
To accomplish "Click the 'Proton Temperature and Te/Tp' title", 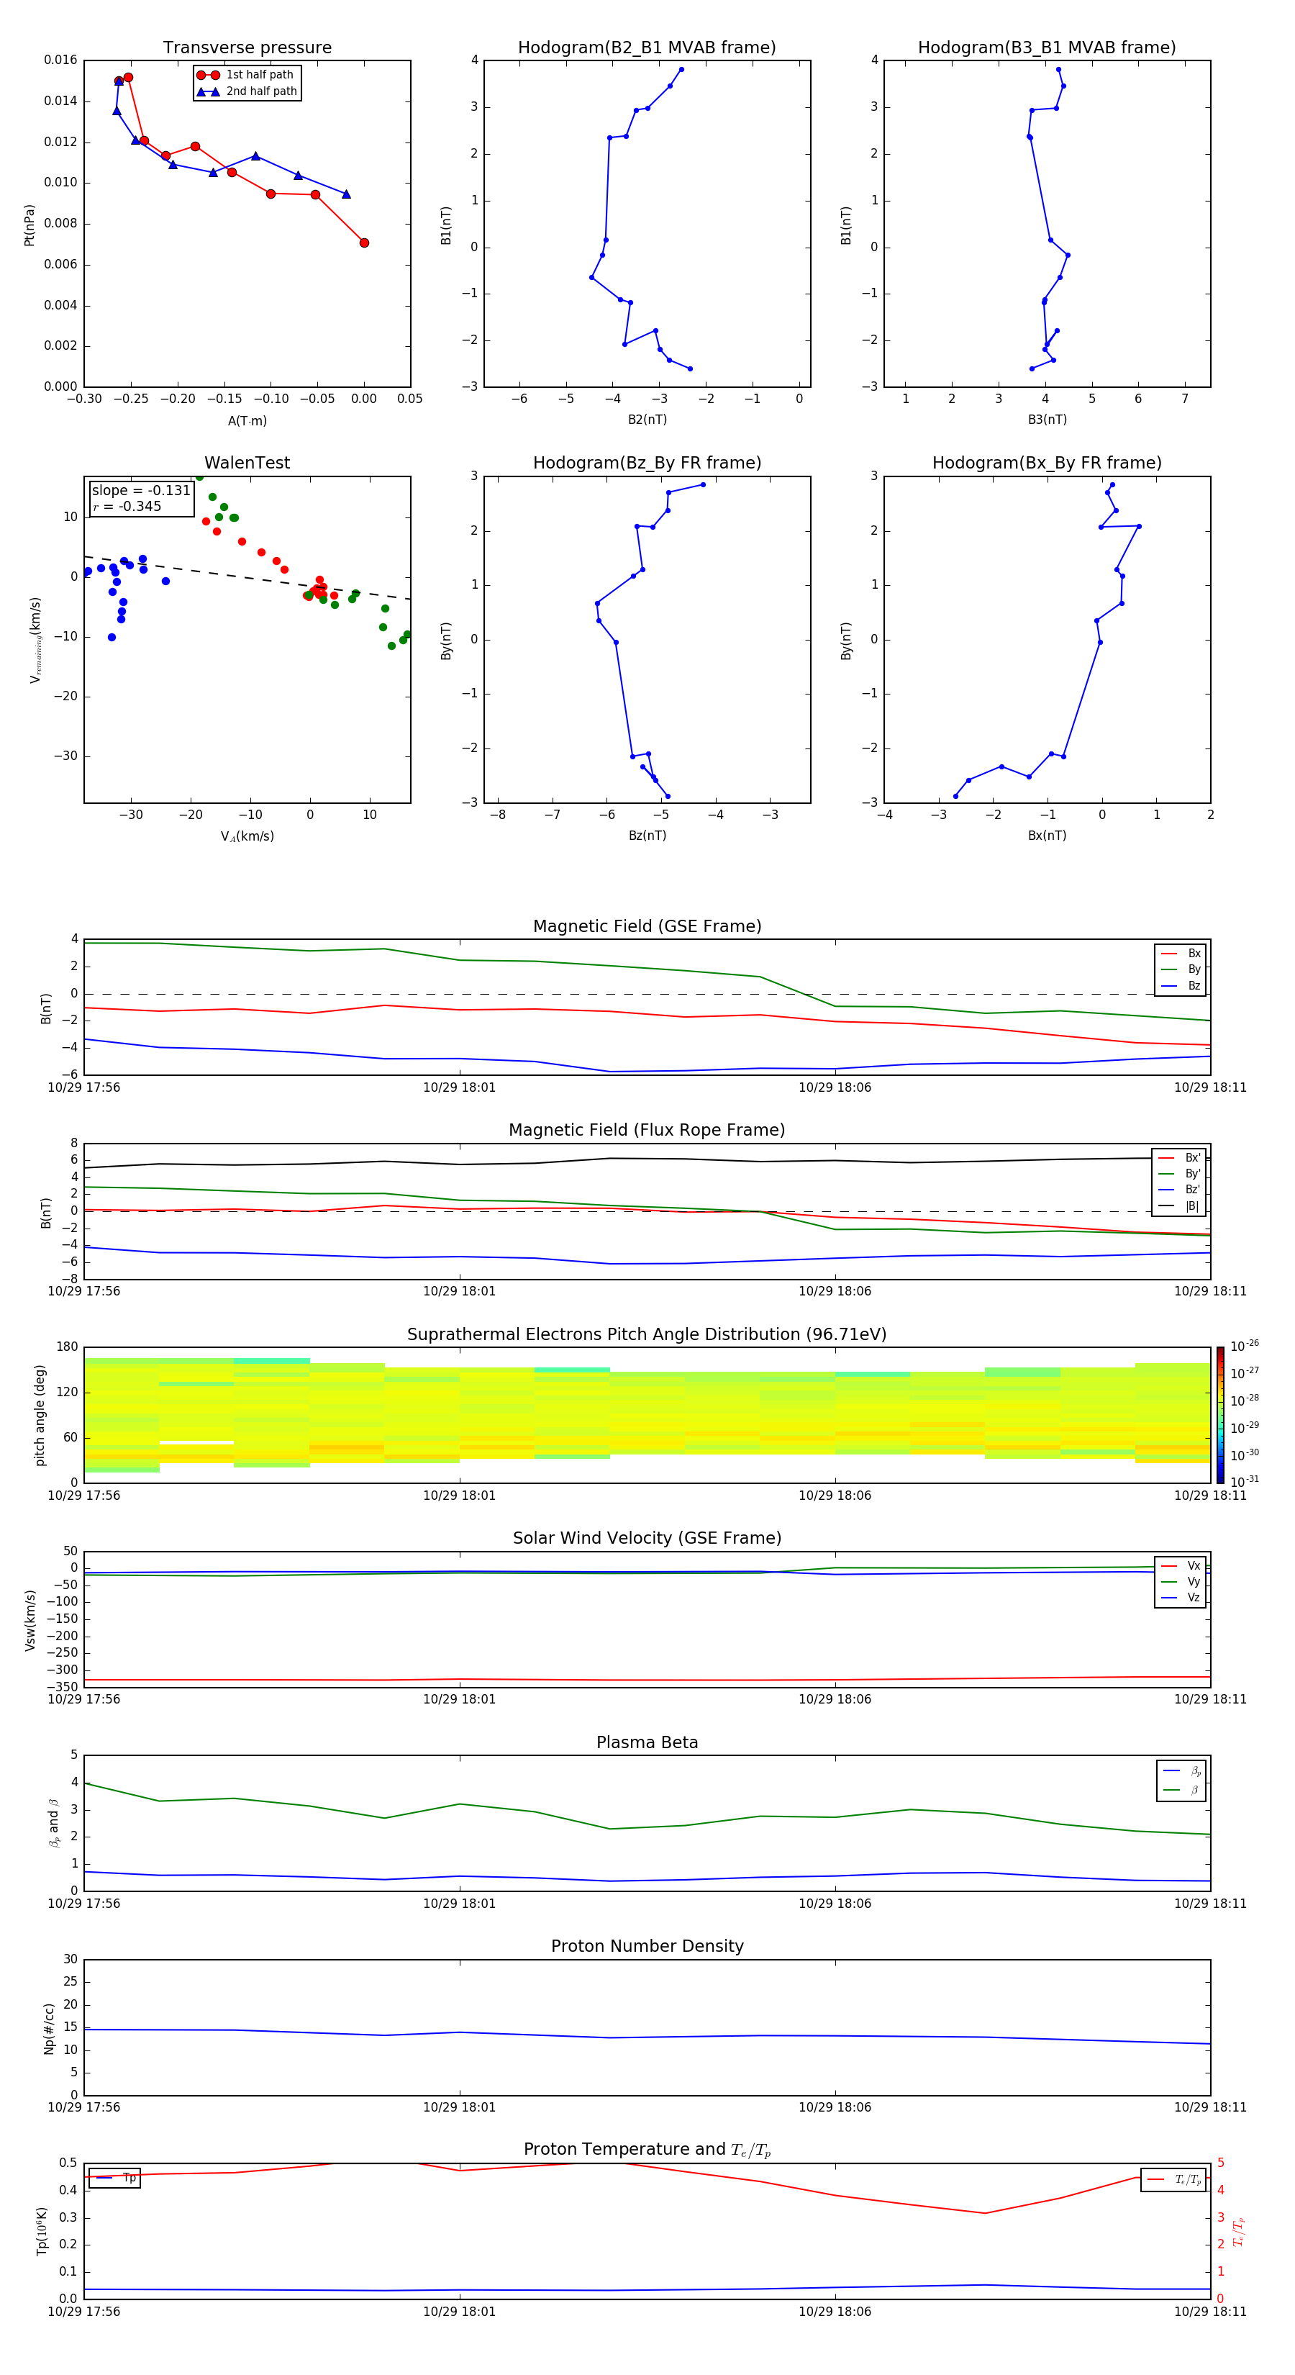I will [x=647, y=2150].
